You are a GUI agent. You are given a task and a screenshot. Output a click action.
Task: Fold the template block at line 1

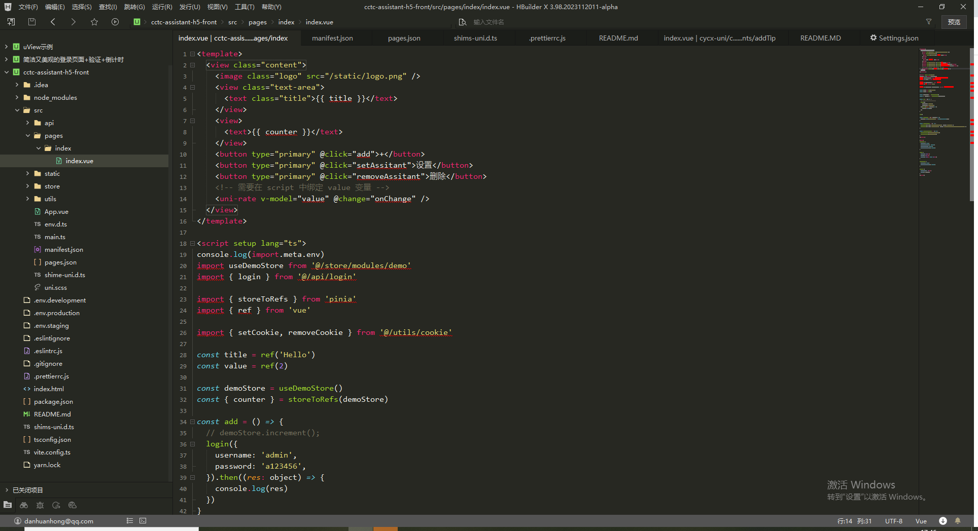pyautogui.click(x=193, y=54)
